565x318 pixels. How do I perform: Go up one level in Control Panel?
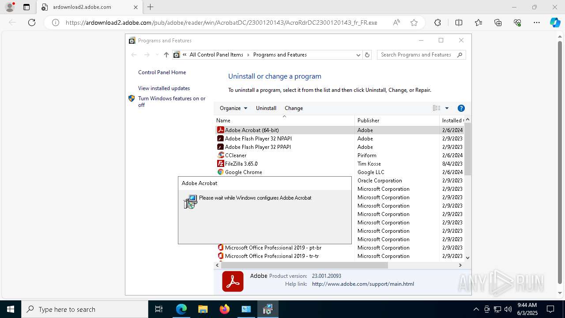[166, 55]
